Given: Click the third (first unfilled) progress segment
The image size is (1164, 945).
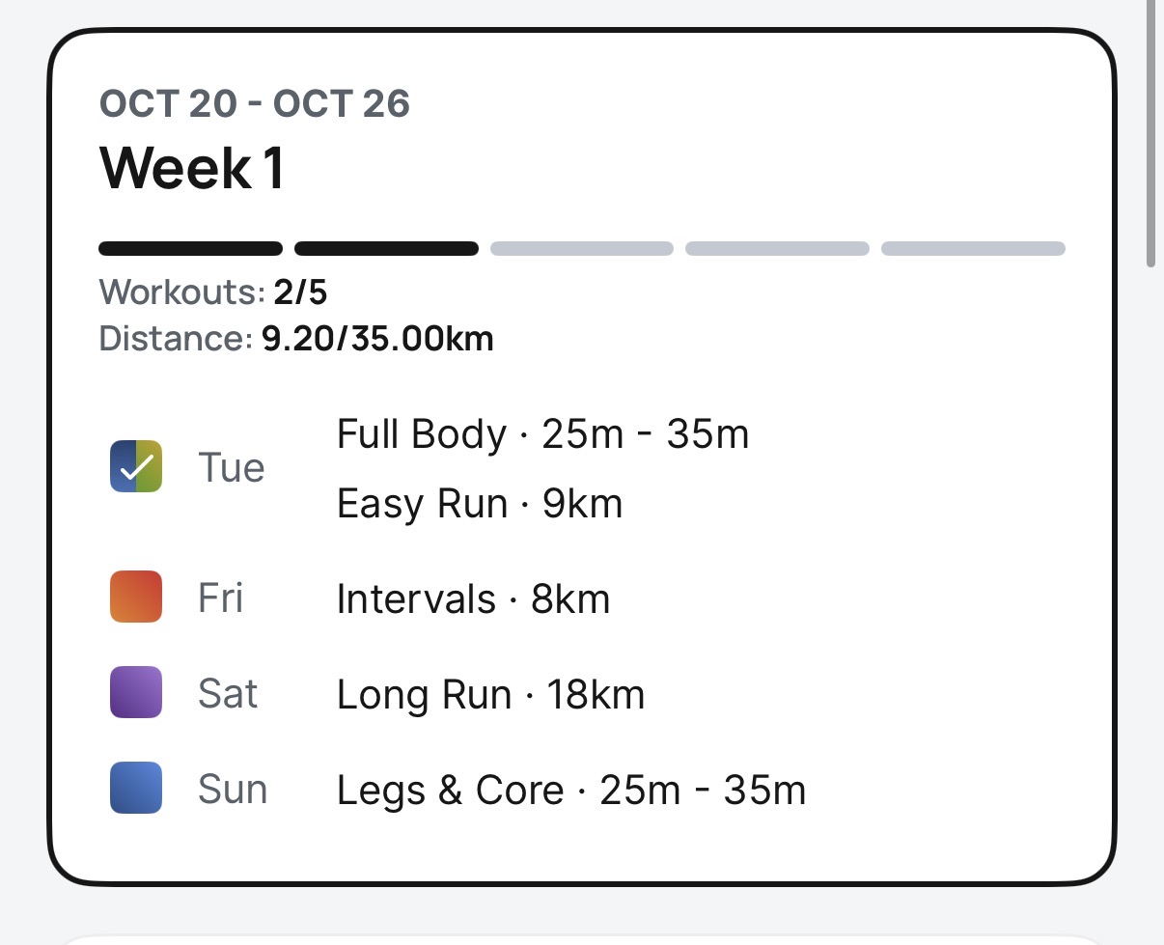Looking at the screenshot, I should click(581, 249).
